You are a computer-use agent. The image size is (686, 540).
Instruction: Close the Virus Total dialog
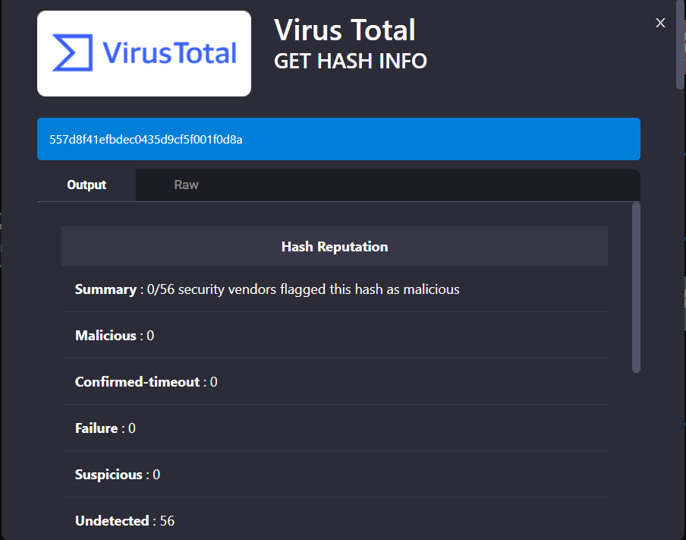(x=660, y=23)
